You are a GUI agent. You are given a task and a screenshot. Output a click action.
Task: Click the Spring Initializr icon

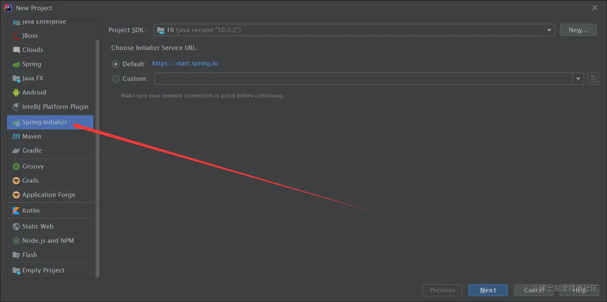coord(16,122)
